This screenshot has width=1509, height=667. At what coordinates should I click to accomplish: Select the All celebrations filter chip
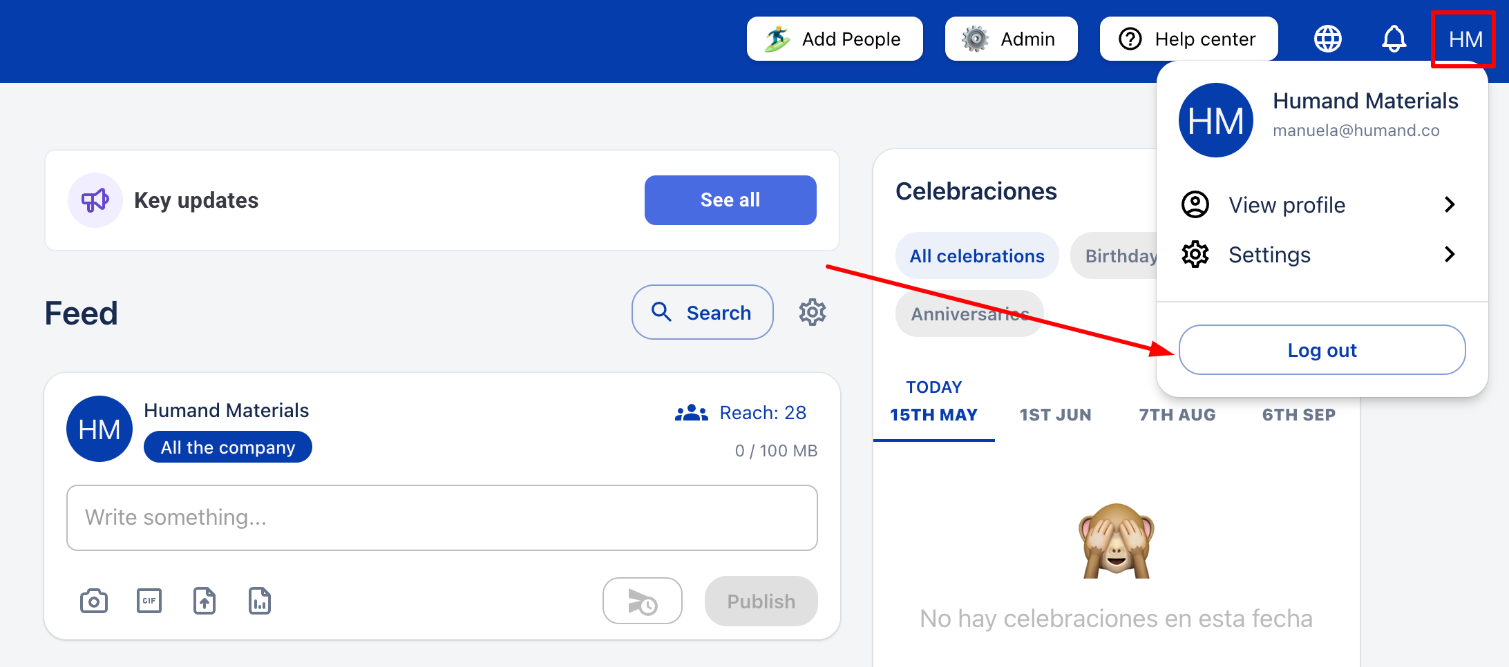[976, 256]
